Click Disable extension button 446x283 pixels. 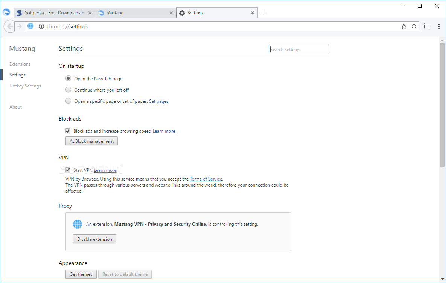[95, 239]
